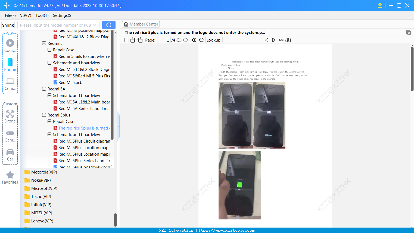Image resolution: width=414 pixels, height=233 pixels.
Task: Click the Shrink button
Action: [x=8, y=25]
